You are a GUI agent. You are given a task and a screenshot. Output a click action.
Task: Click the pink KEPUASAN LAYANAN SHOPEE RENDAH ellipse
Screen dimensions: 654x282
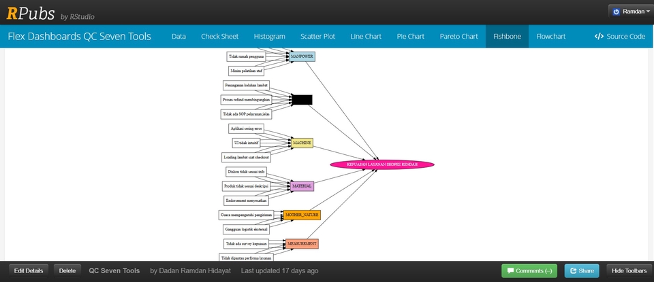(382, 164)
